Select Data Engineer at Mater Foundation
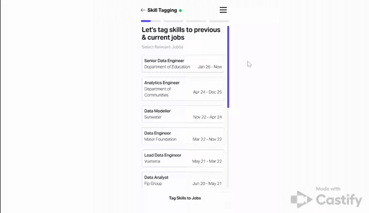 pyautogui.click(x=183, y=136)
